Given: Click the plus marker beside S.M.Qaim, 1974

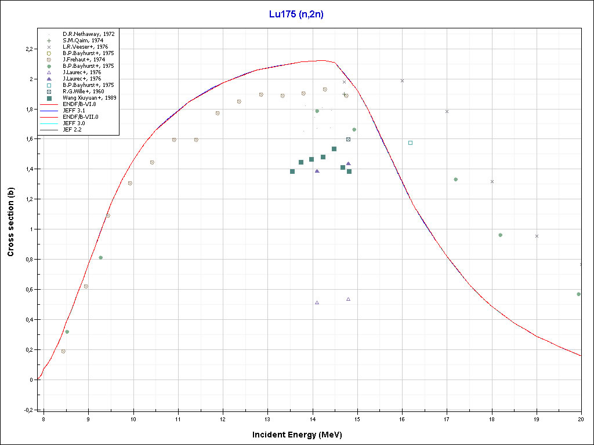Looking at the screenshot, I should coord(49,41).
